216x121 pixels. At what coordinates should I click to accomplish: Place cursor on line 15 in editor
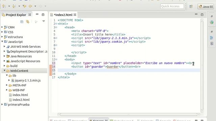pos(129,70)
